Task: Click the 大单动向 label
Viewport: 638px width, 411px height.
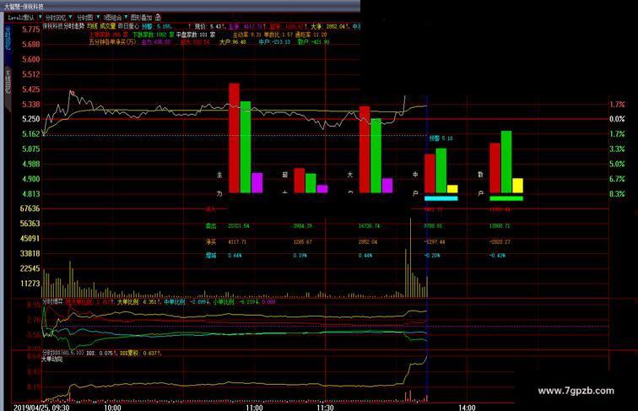Action: click(x=52, y=360)
